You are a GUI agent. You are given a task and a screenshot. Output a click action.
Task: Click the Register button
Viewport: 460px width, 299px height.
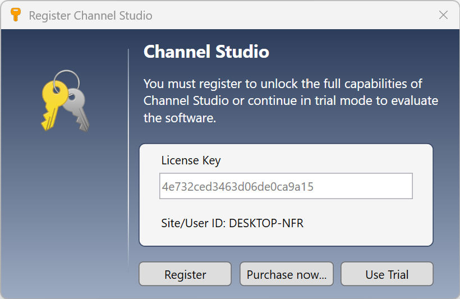[185, 274]
